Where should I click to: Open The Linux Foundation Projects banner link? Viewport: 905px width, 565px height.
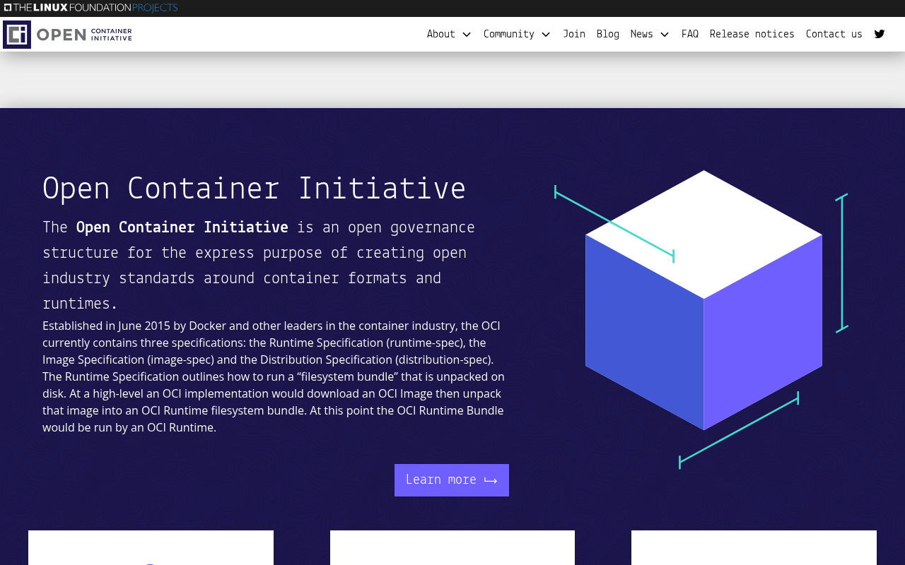tap(90, 8)
